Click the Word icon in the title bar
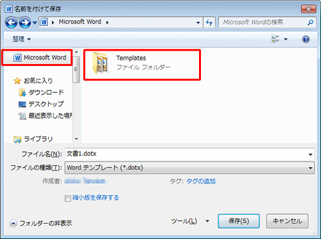The height and width of the screenshot is (239, 321). click(9, 9)
